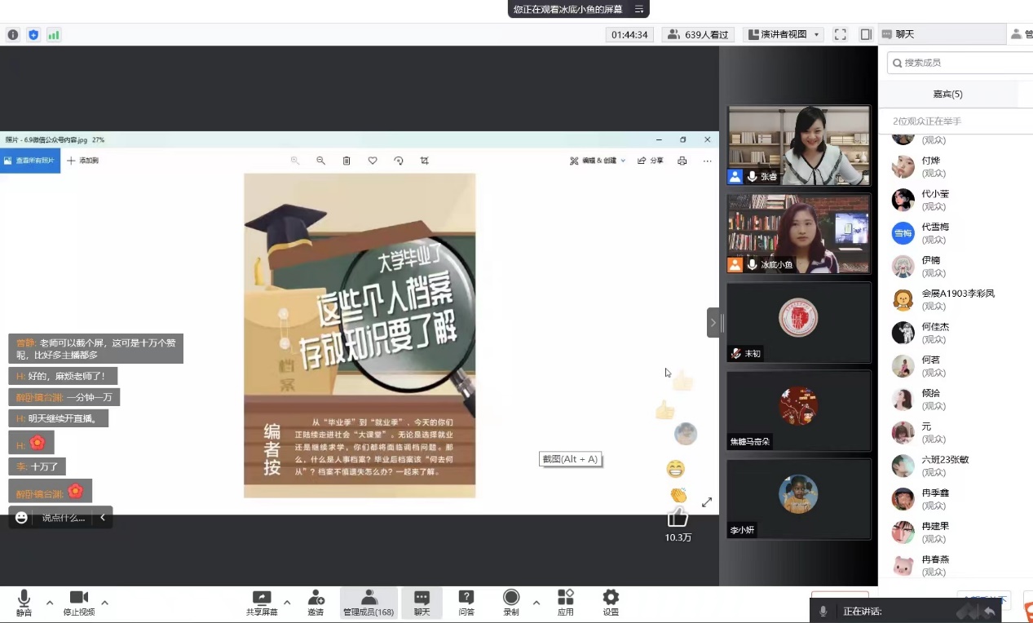1033x623 pixels.
Task: Toggle camera with 停止视频 button
Action: click(79, 602)
